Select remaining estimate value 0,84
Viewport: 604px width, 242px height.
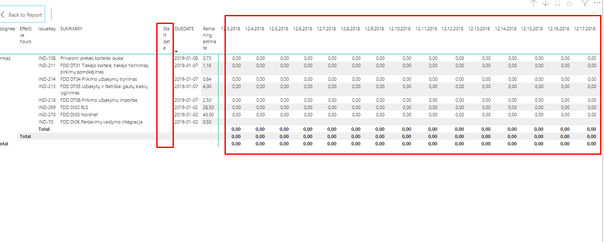207,79
